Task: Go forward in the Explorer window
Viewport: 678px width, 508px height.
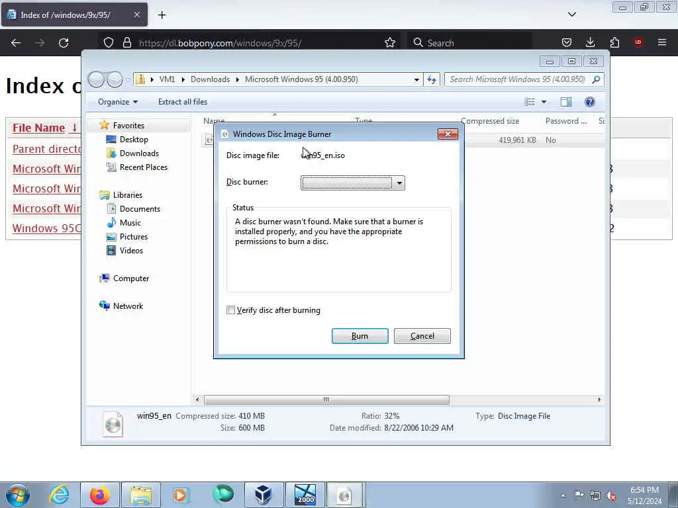Action: click(x=115, y=79)
